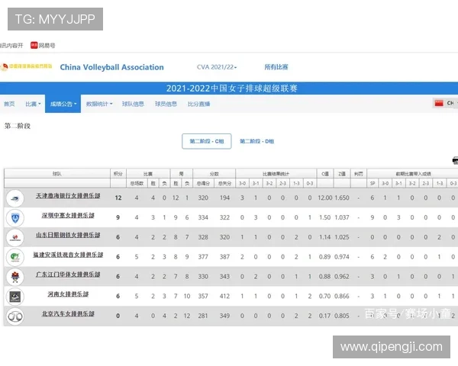Click the red NetEase bookmark icon
The height and width of the screenshot is (366, 458).
(x=34, y=46)
